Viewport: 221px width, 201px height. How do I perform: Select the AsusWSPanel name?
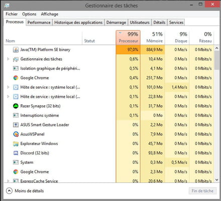[32, 134]
